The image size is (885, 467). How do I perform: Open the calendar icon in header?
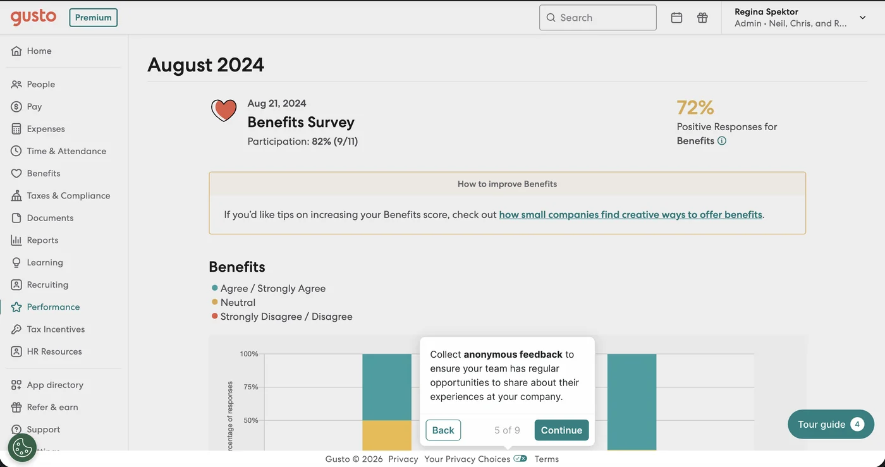pyautogui.click(x=676, y=18)
